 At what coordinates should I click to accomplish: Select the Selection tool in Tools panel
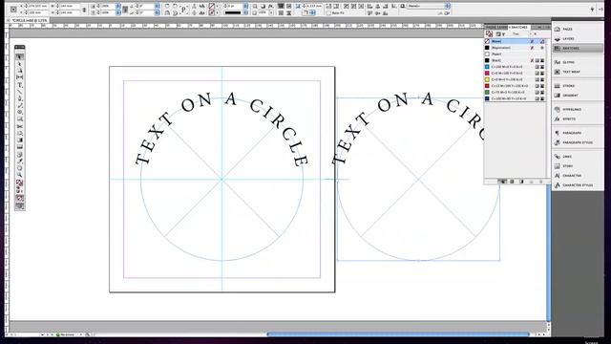pos(19,57)
